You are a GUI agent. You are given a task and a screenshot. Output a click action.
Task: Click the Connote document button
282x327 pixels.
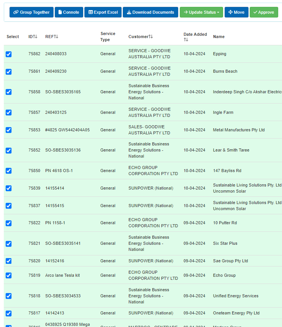(69, 12)
